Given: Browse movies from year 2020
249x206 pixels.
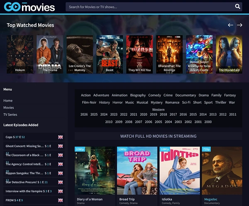Looking at the screenshot, I should 144,114.
